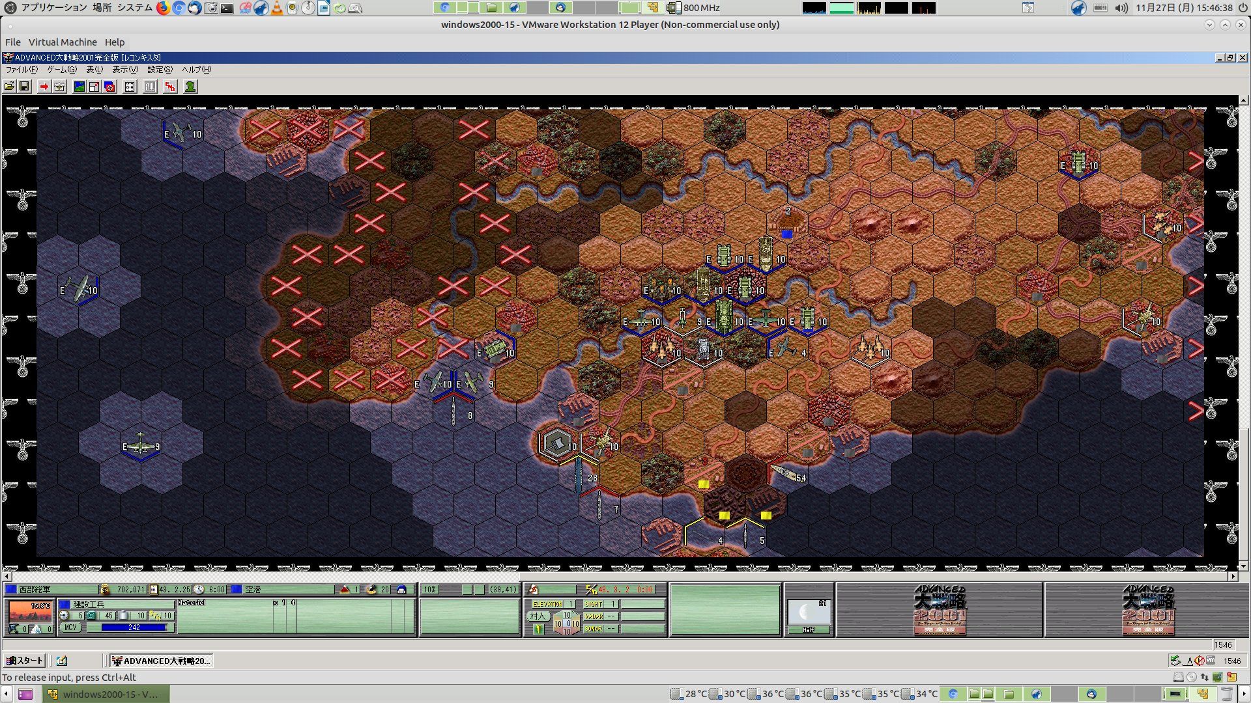Open the green-blue map overview icon

[x=79, y=87]
